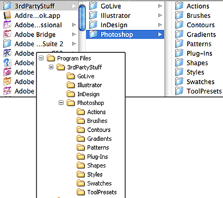Select the Gradients label in the tree
Viewport: 223px width, 198px height.
click(x=100, y=139)
